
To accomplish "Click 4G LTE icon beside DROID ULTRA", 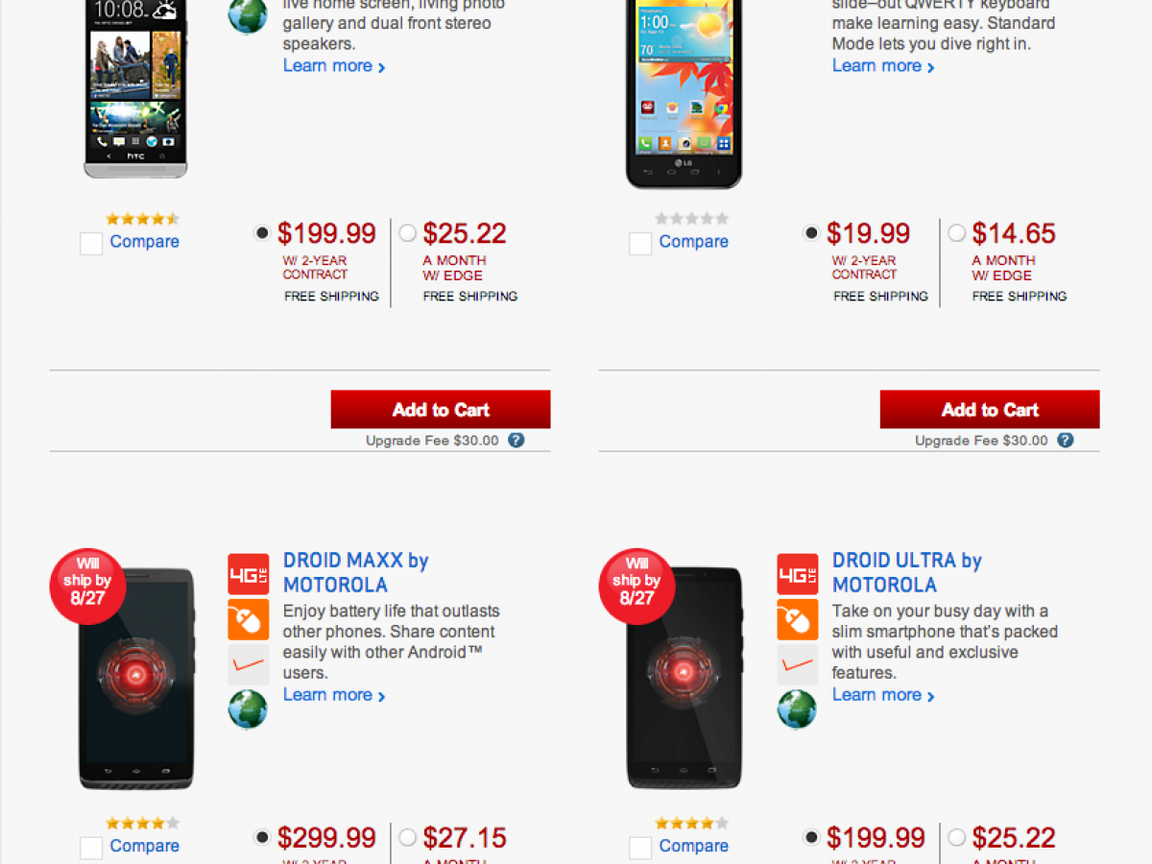I will click(x=797, y=574).
